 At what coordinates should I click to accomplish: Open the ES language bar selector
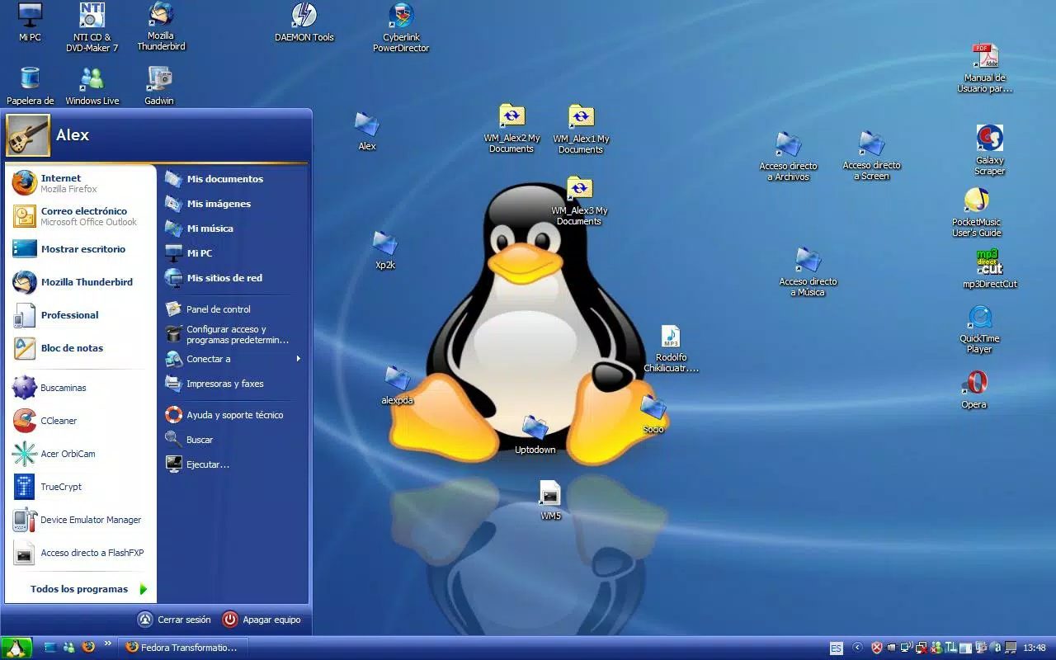pyautogui.click(x=837, y=648)
